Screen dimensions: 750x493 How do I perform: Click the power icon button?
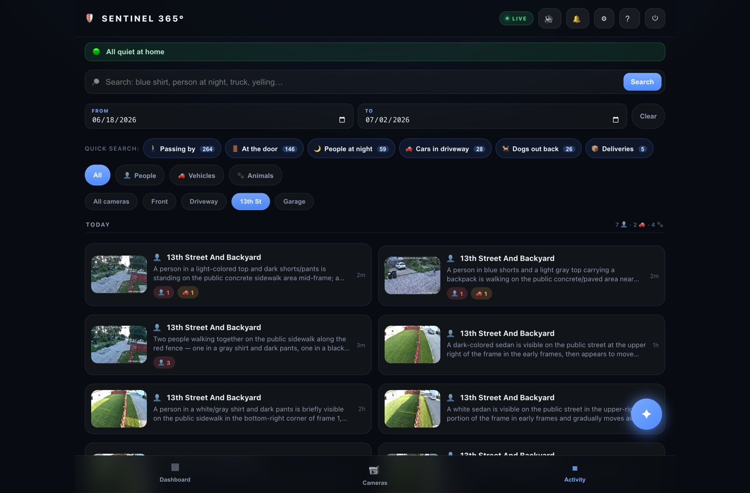pyautogui.click(x=655, y=18)
